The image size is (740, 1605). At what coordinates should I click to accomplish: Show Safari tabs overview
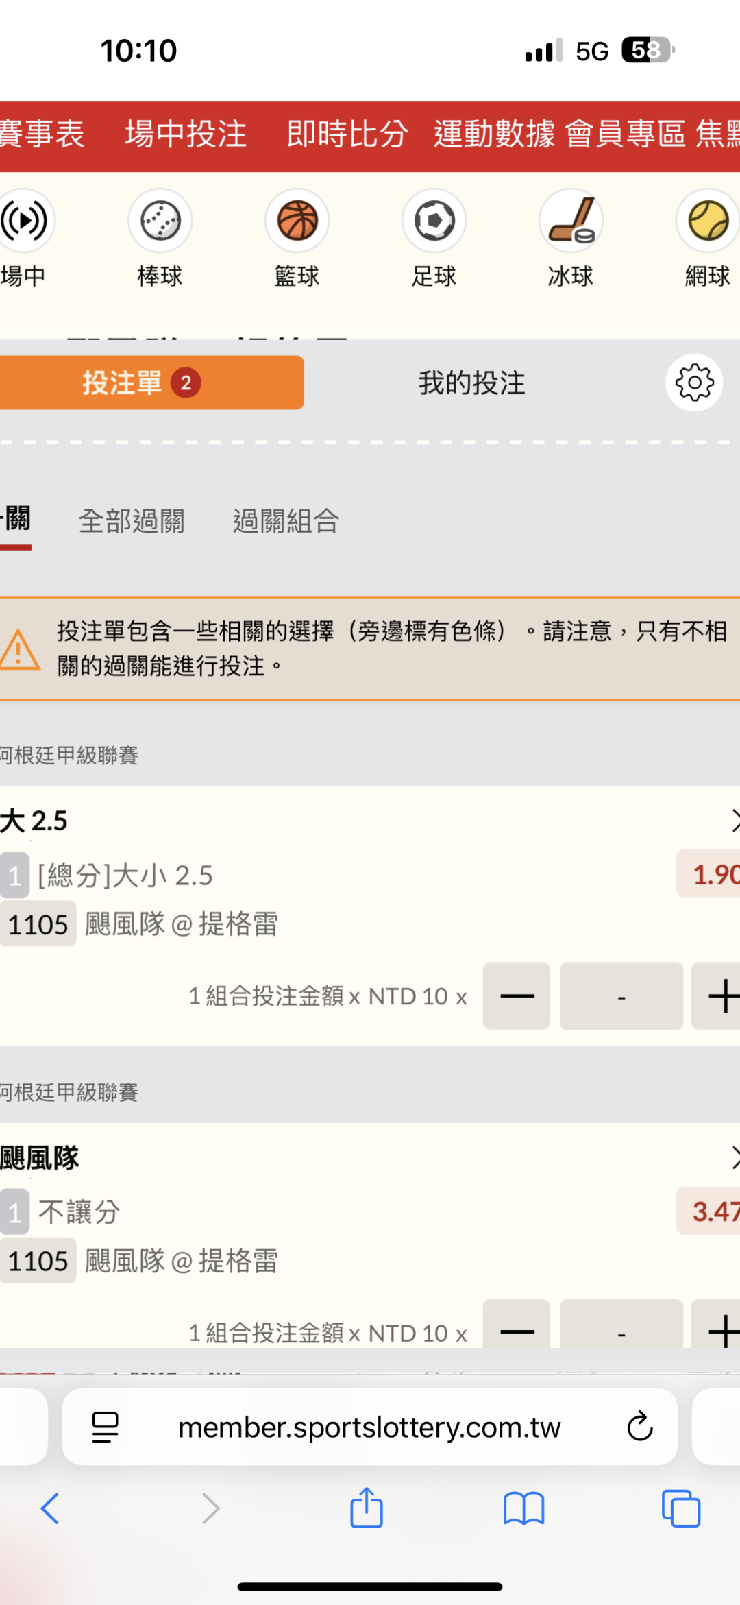(x=681, y=1508)
